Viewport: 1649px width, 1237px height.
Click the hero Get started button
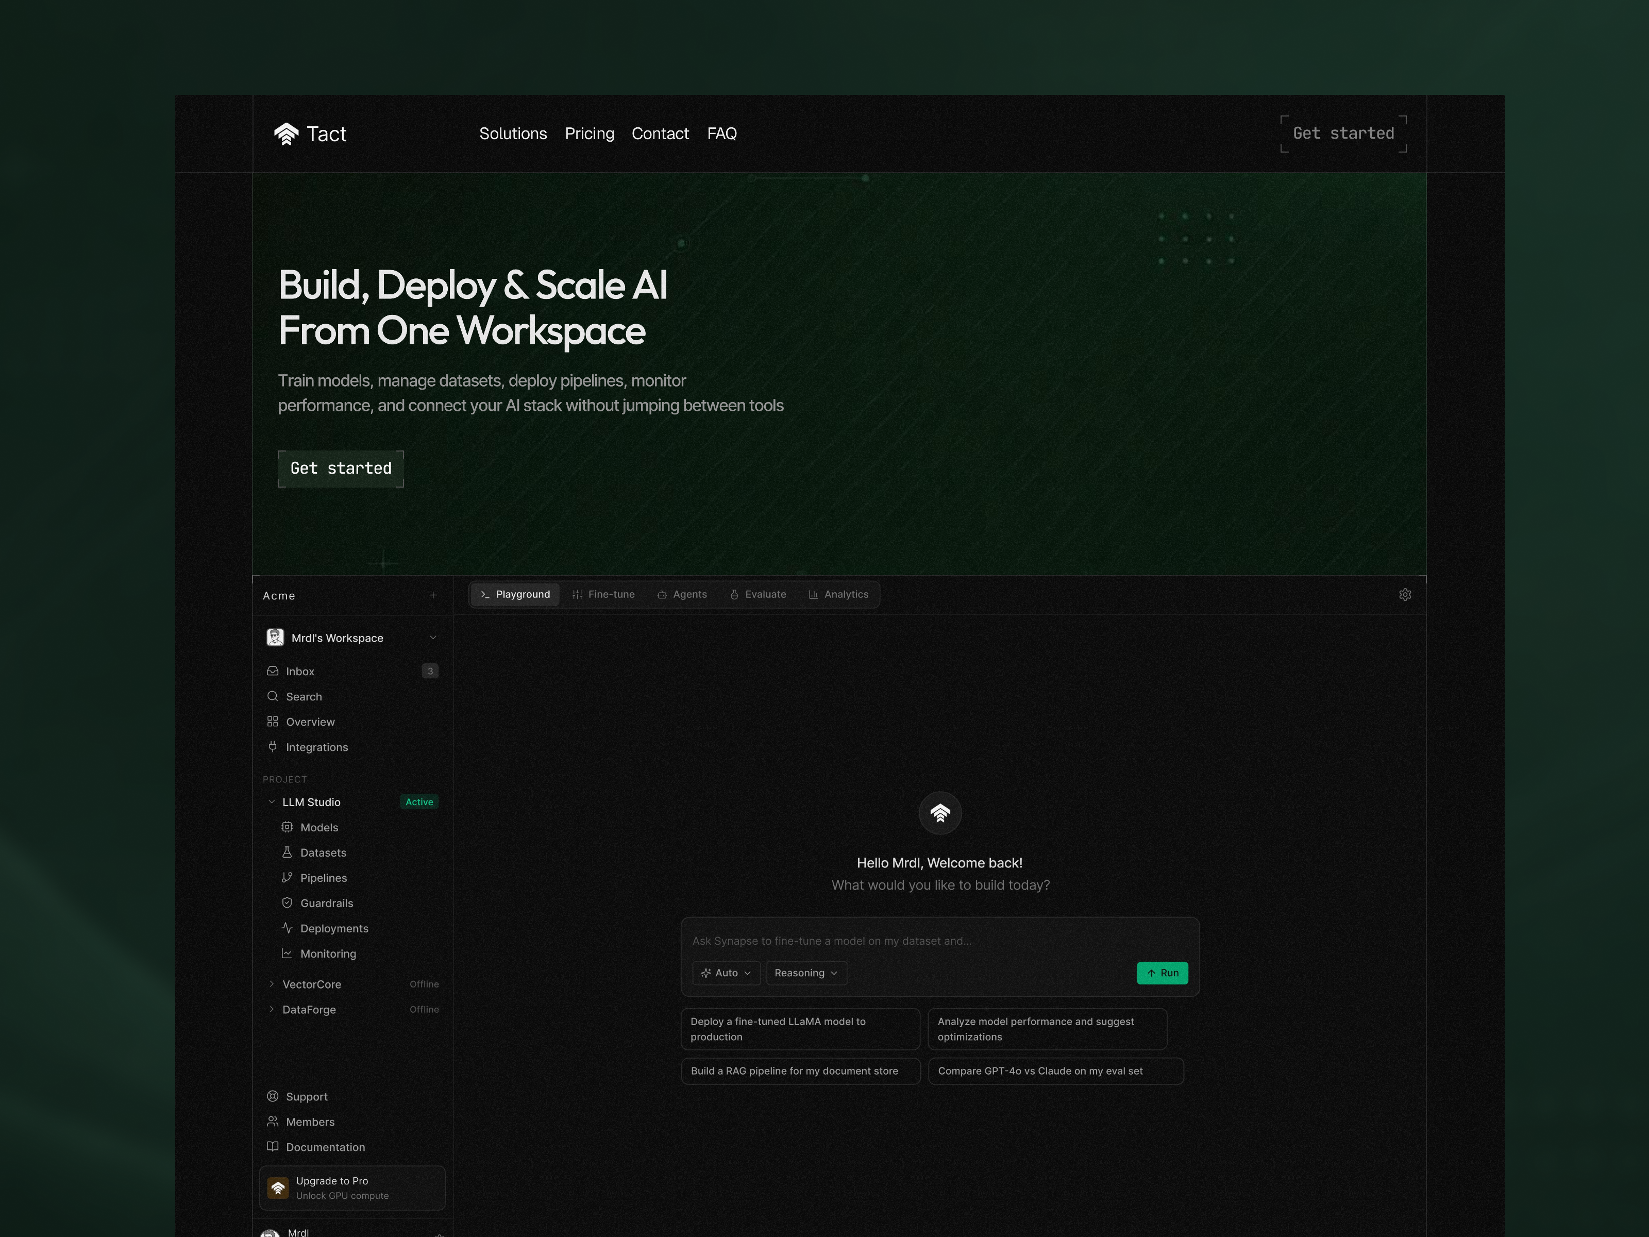tap(341, 468)
